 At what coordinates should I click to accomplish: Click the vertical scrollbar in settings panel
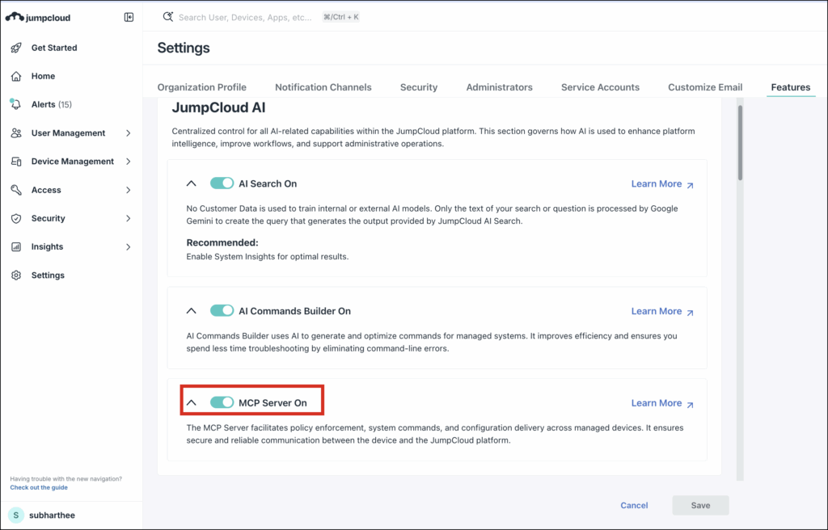[x=740, y=141]
